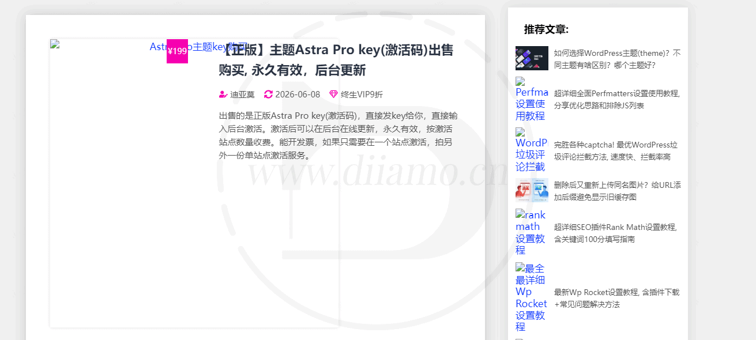This screenshot has height=340, width=756.
Task: Click the 终生VIP9折 label
Action: pos(362,95)
